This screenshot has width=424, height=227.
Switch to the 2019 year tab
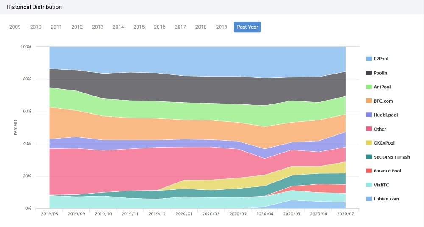(221, 27)
